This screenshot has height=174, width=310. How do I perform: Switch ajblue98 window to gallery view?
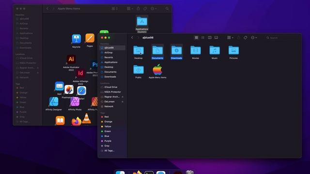click(217, 38)
